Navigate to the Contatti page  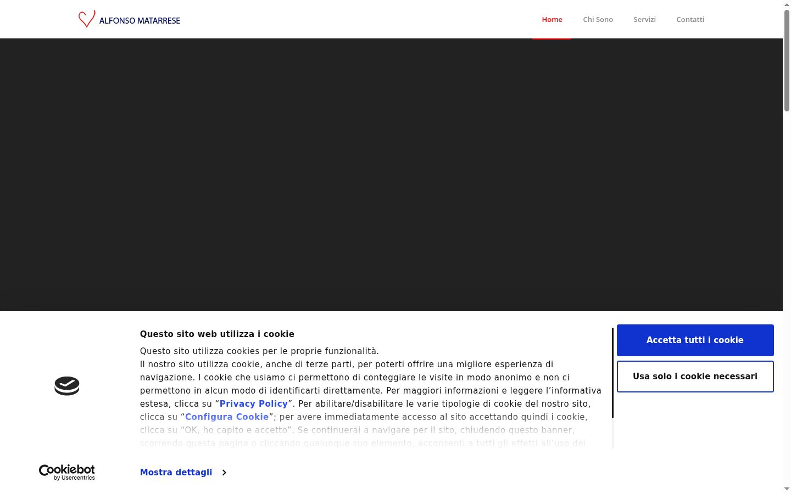(690, 19)
